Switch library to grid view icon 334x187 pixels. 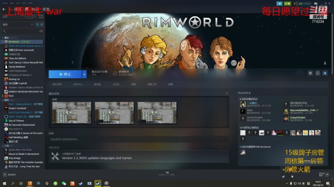41,17
